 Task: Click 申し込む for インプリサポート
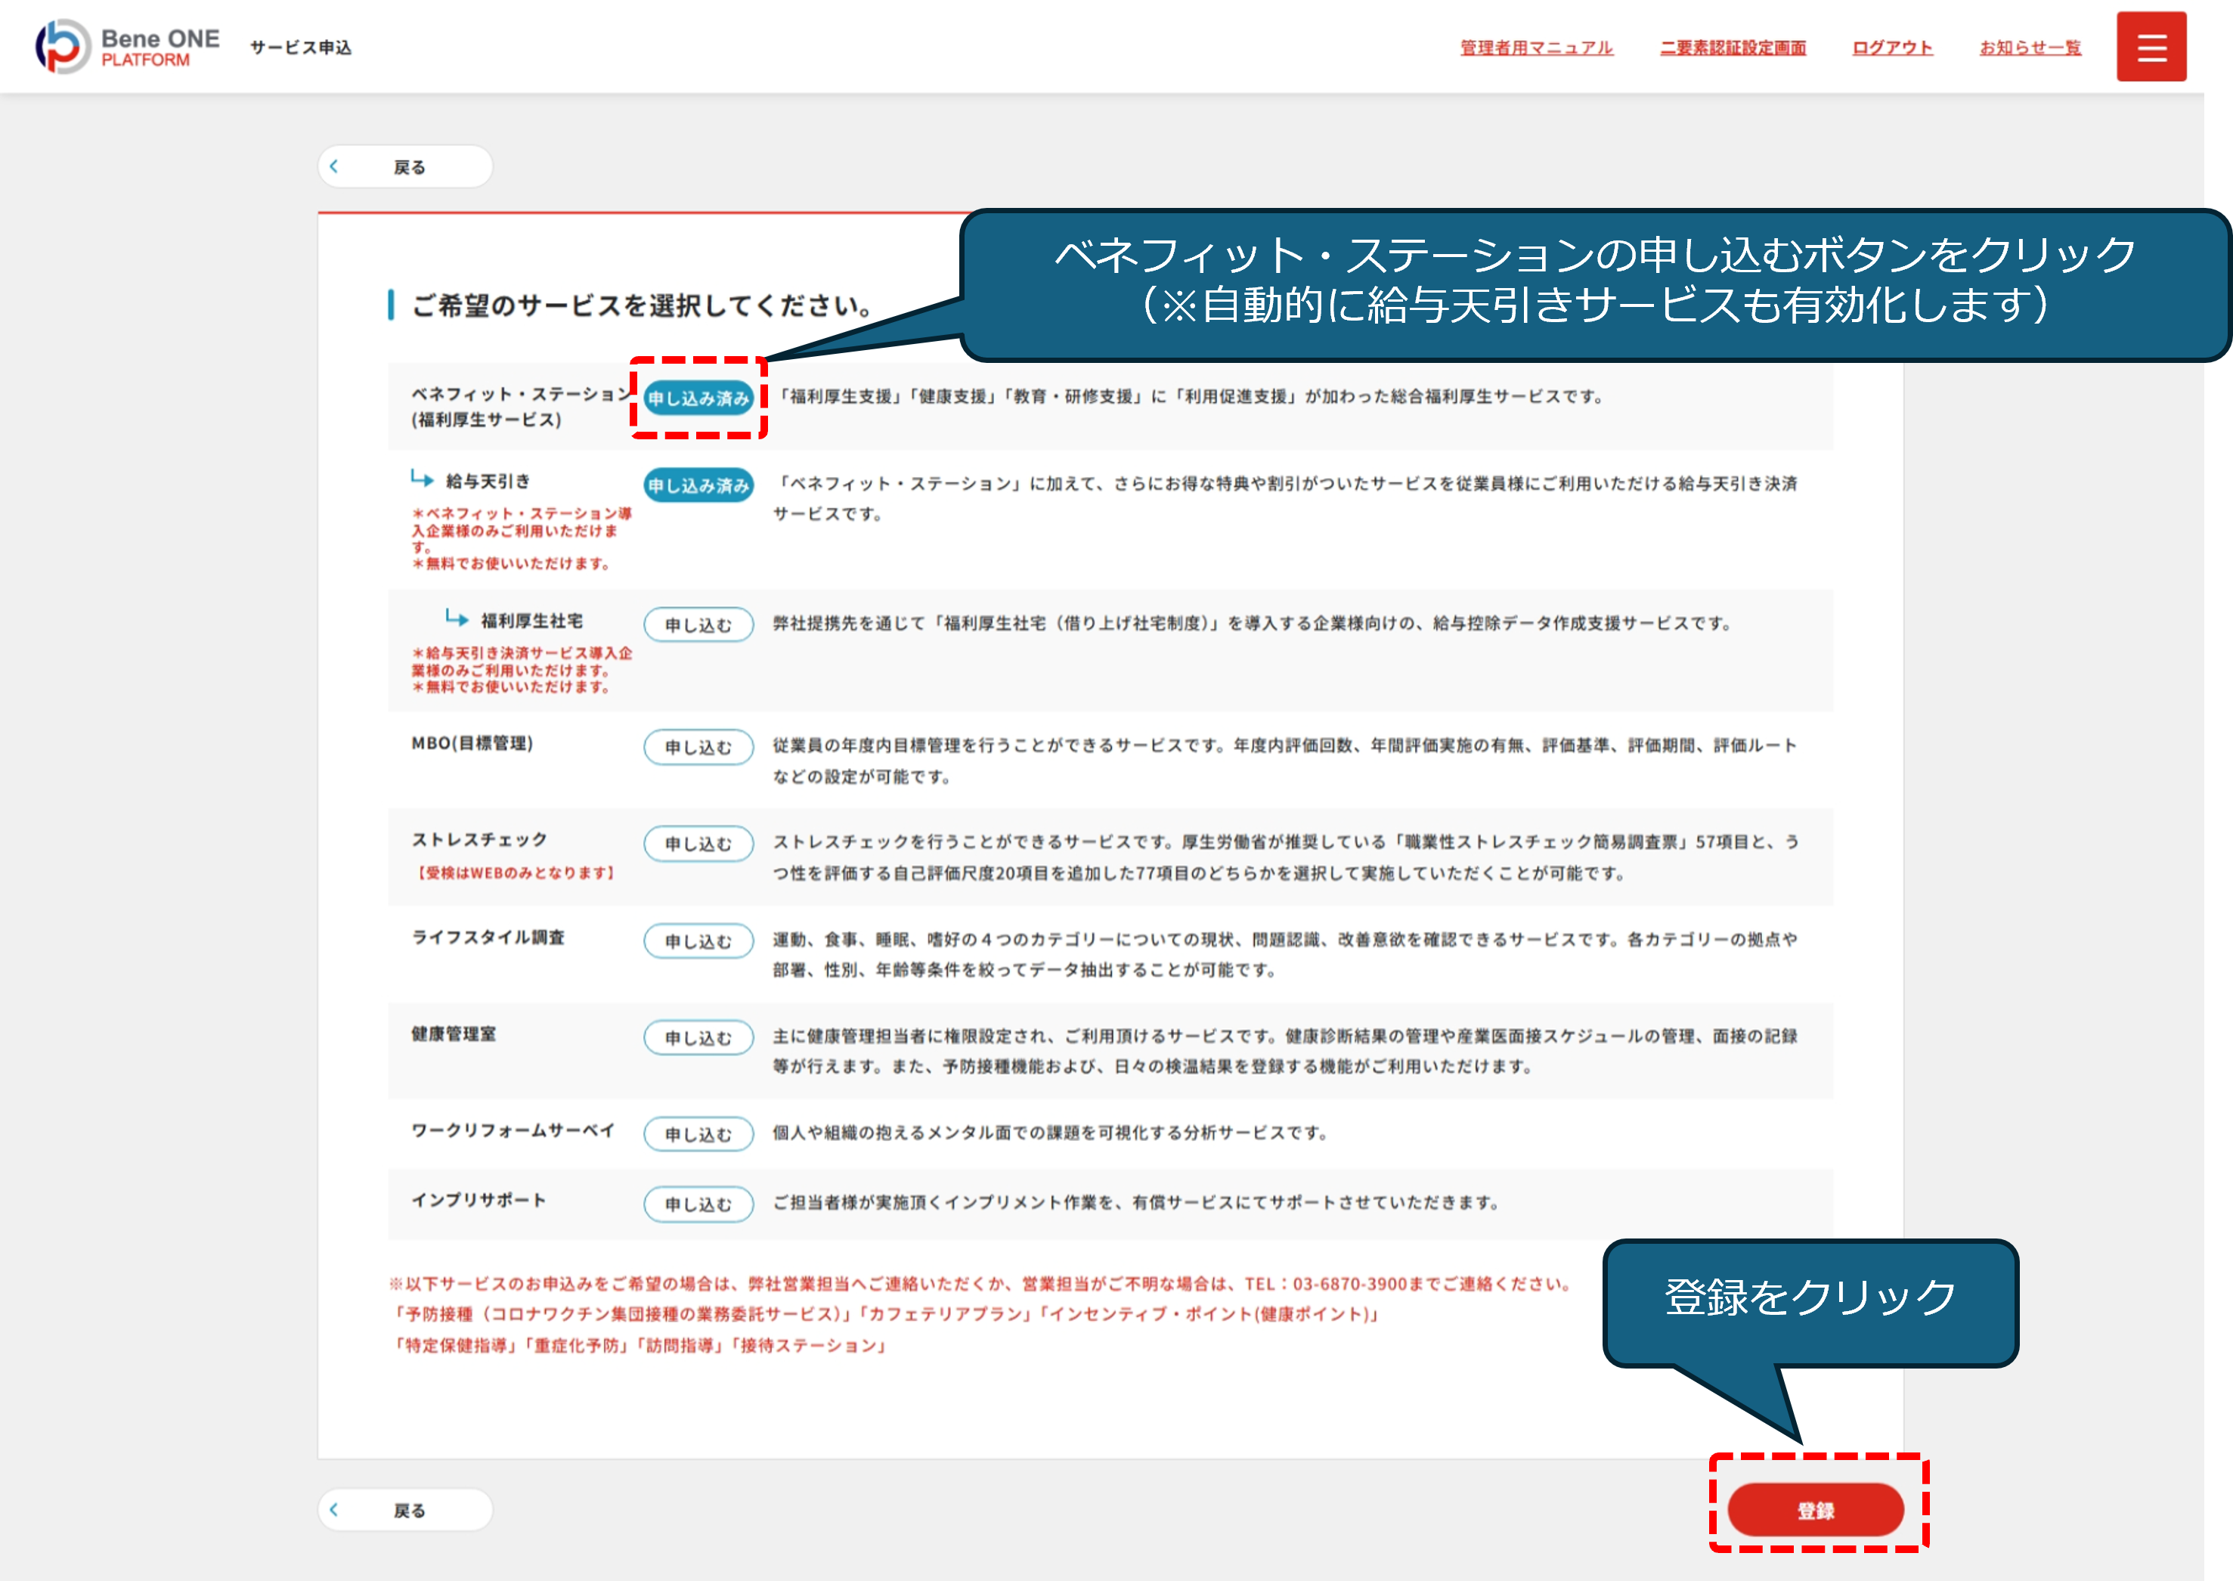point(698,1204)
